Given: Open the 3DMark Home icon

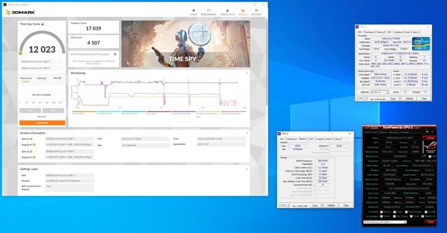Looking at the screenshot, I should (x=193, y=11).
